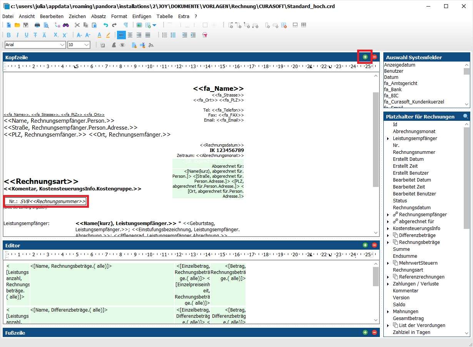473x347 pixels.
Task: Select fa_Bank in the Systemfelder list
Action: [x=393, y=90]
